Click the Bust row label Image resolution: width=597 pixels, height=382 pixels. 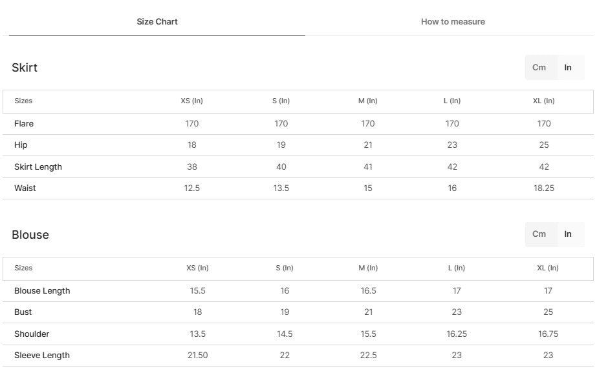[23, 312]
